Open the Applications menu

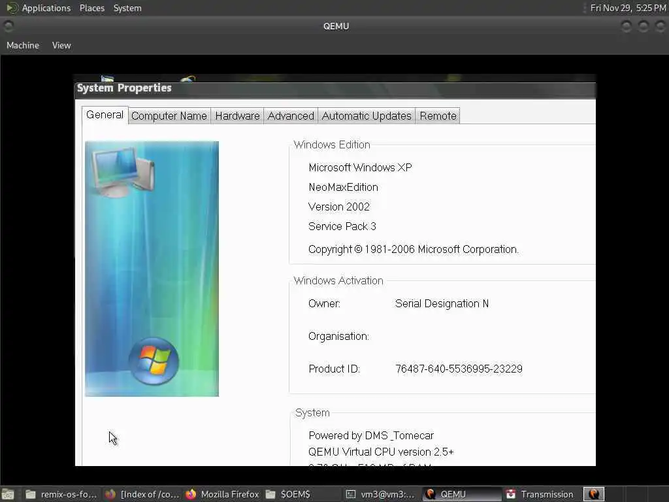(46, 8)
